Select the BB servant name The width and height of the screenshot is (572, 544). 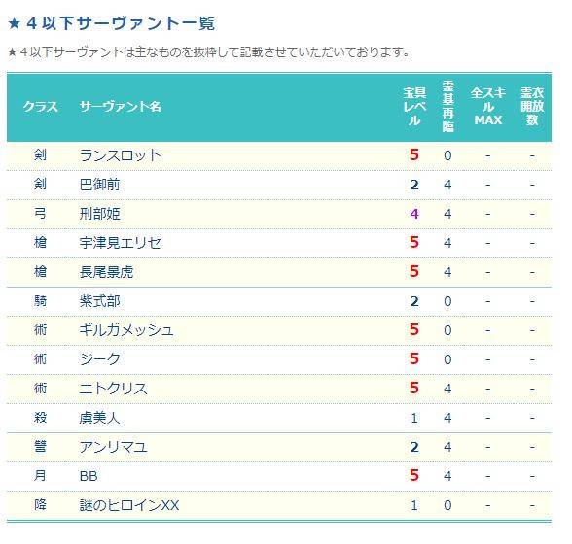[89, 476]
